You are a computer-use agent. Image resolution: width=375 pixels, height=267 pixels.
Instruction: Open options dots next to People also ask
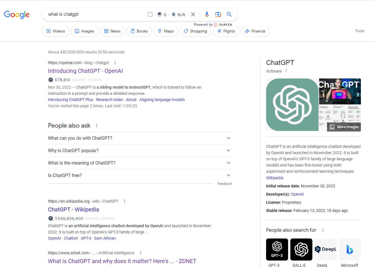(x=97, y=126)
